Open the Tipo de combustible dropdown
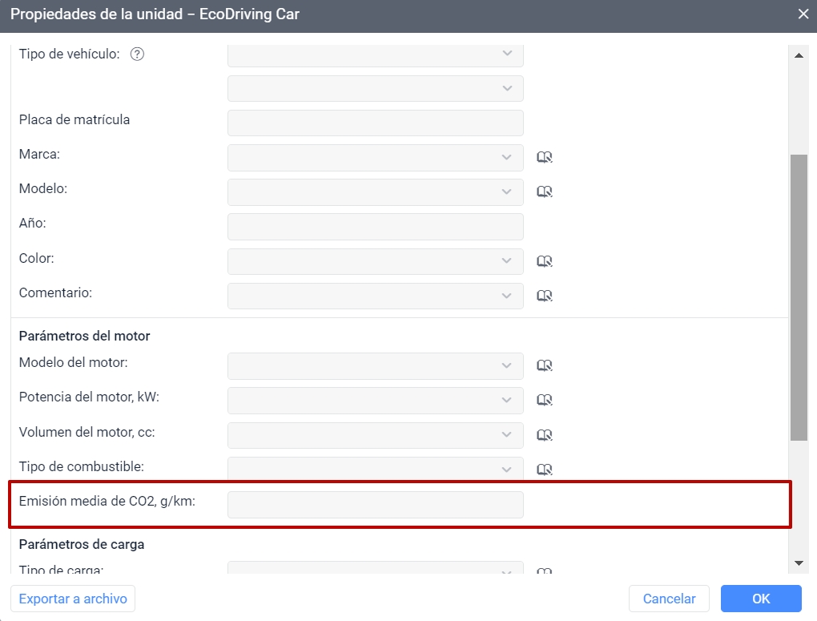This screenshot has height=621, width=817. tap(375, 468)
